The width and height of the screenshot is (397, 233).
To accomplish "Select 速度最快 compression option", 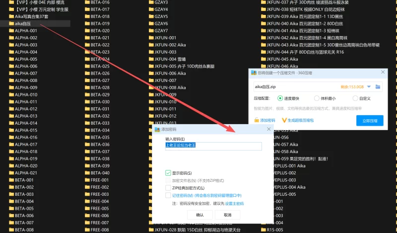I will pos(280,98).
